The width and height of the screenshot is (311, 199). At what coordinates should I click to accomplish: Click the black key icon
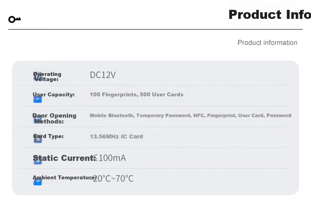pyautogui.click(x=15, y=19)
